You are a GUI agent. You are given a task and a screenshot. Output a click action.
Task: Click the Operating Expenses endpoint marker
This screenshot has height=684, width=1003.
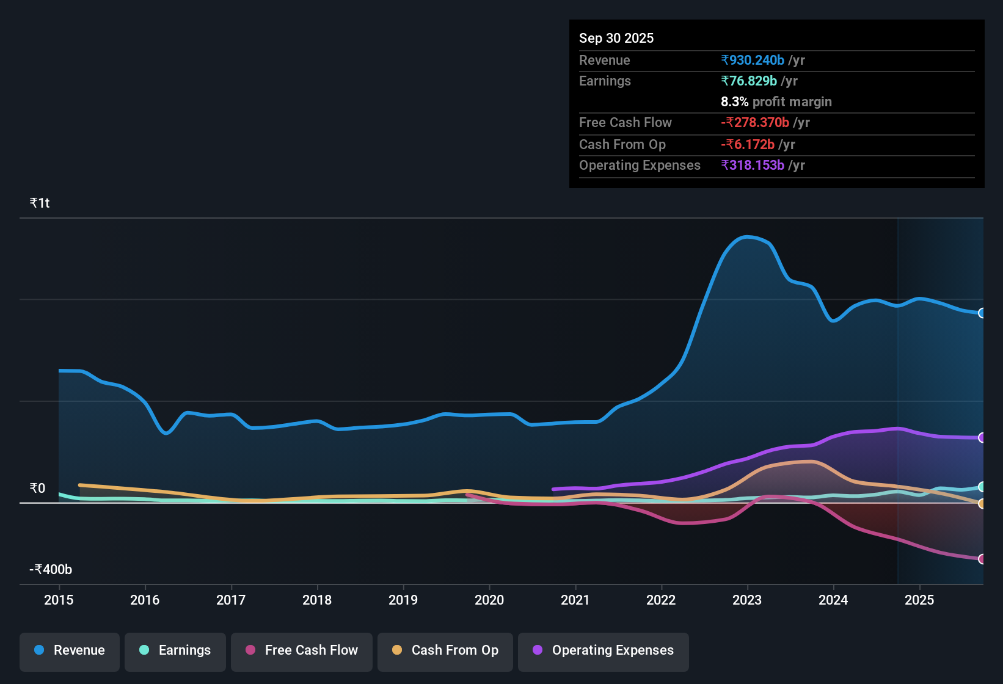click(982, 438)
